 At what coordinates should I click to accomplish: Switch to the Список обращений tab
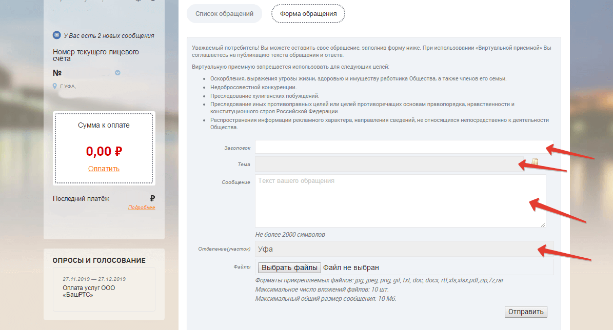[224, 14]
